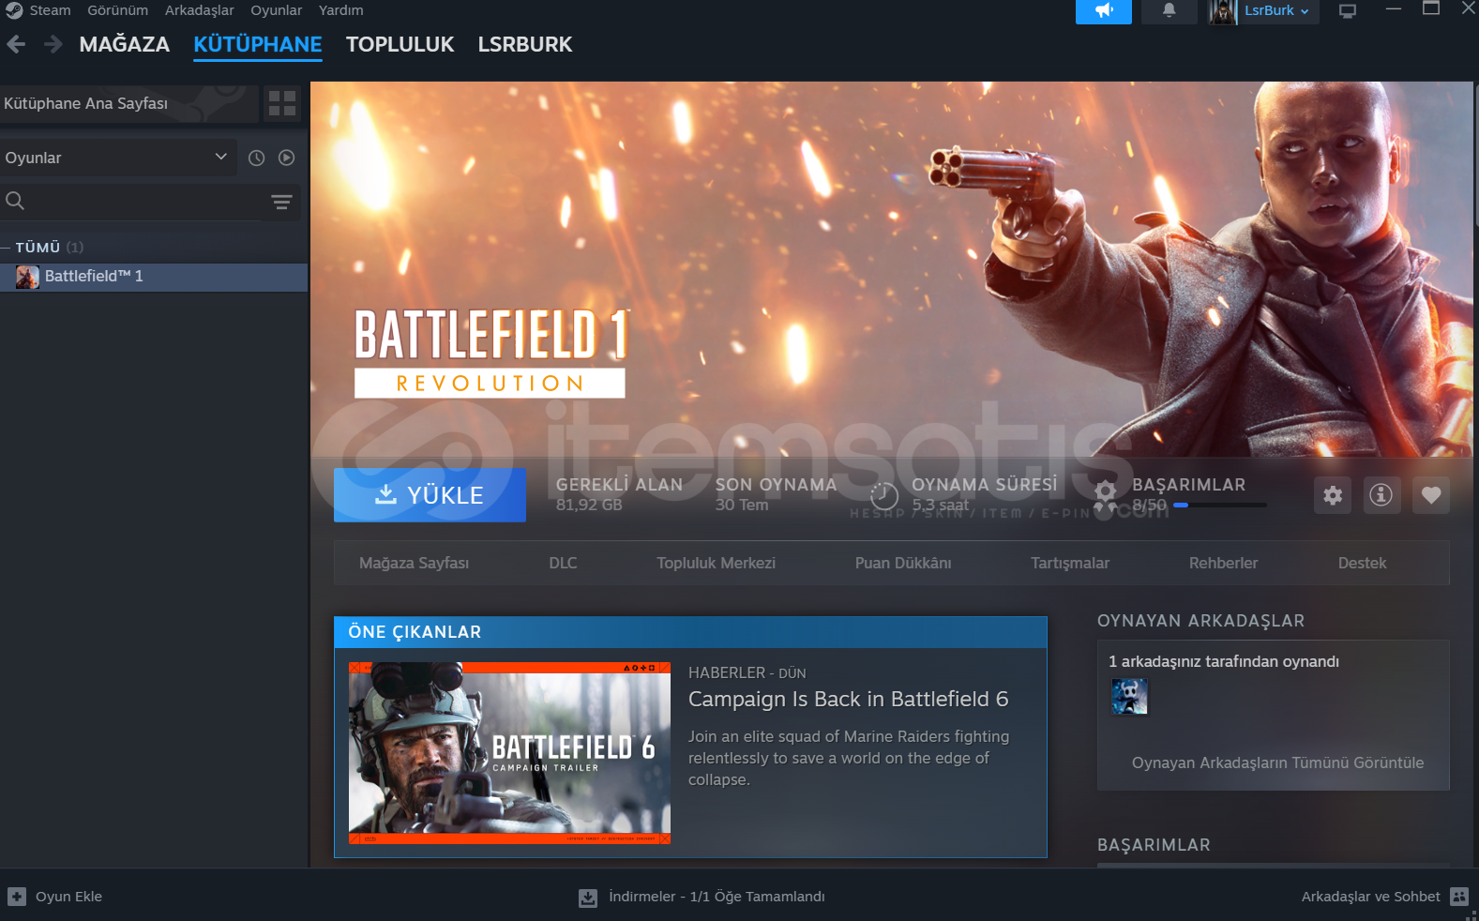Click the YÜKLE install button
The width and height of the screenshot is (1479, 921).
point(430,495)
